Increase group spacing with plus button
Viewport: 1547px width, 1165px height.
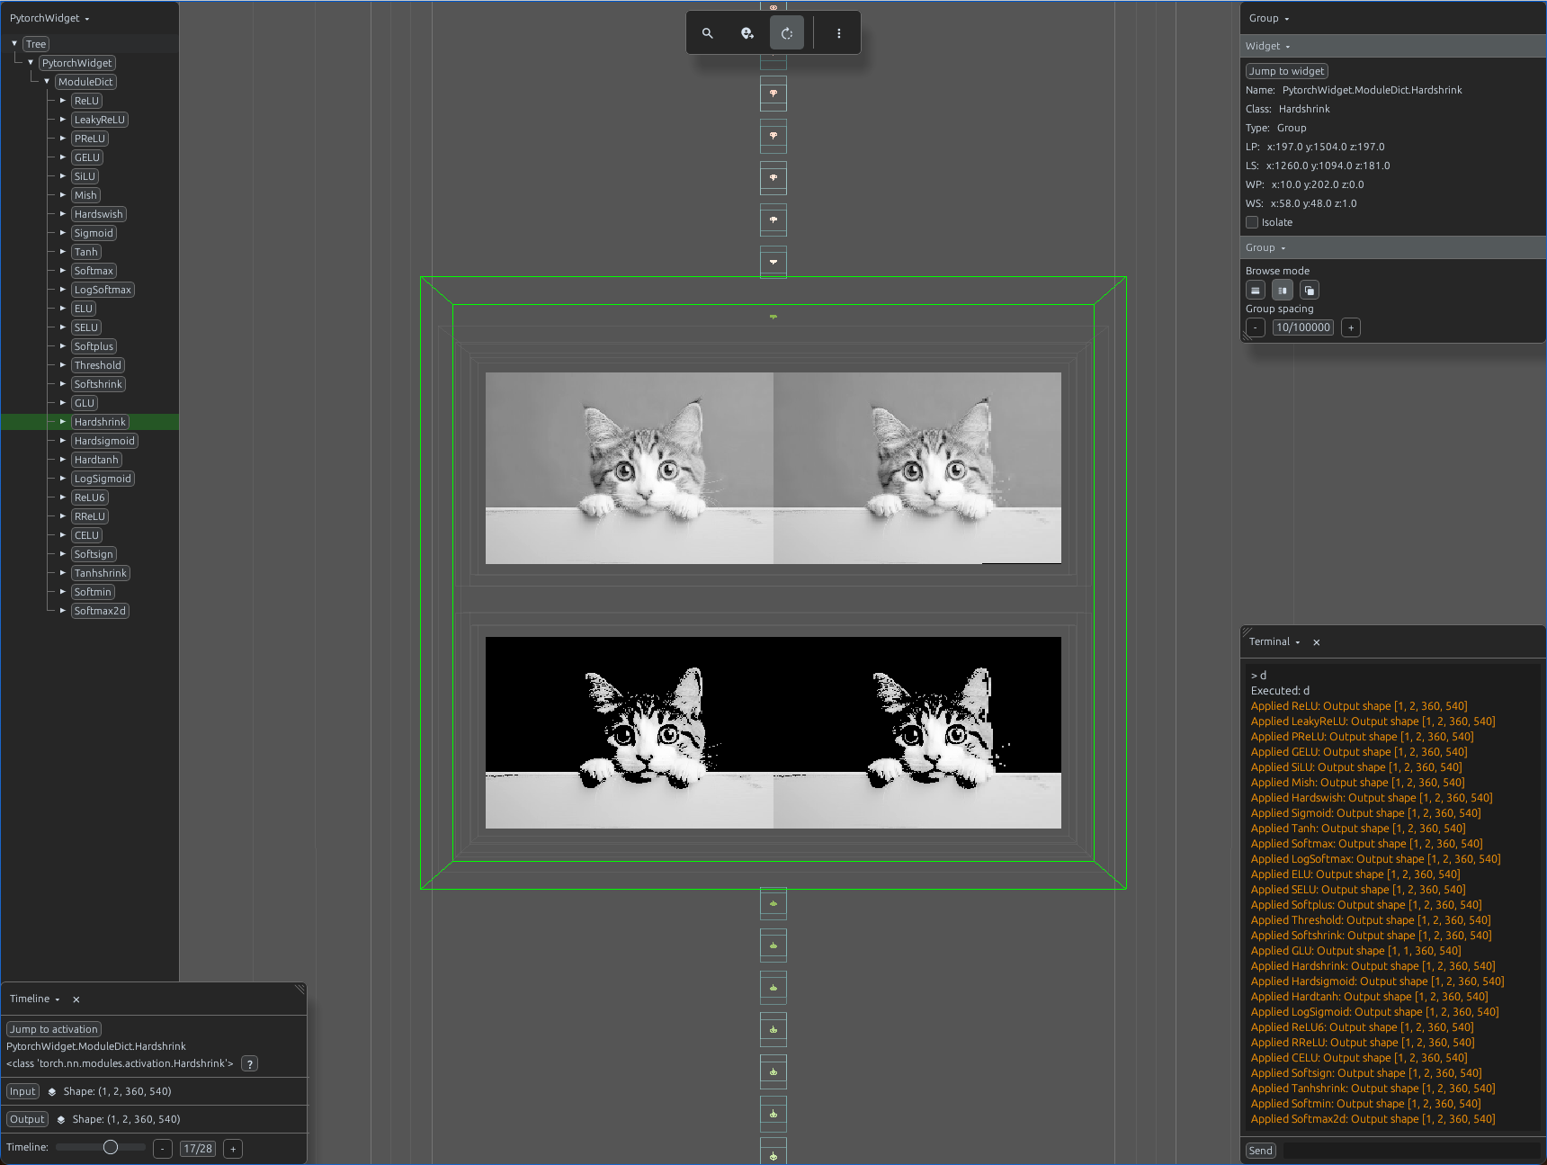click(1351, 327)
